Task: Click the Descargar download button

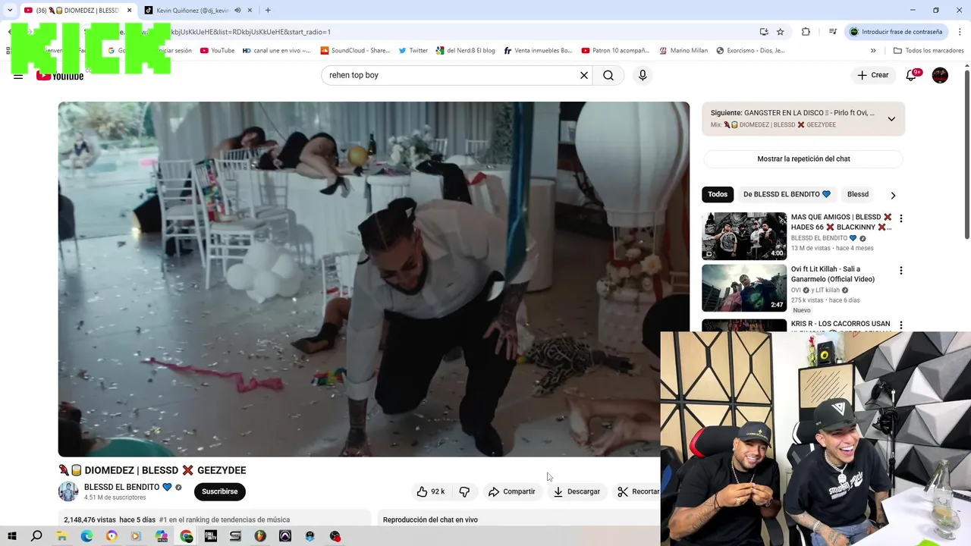Action: (577, 491)
